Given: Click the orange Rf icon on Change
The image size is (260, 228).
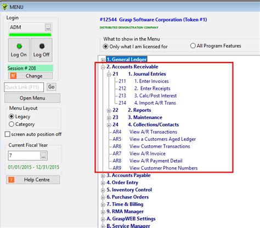Looking at the screenshot, I should click(13, 76).
